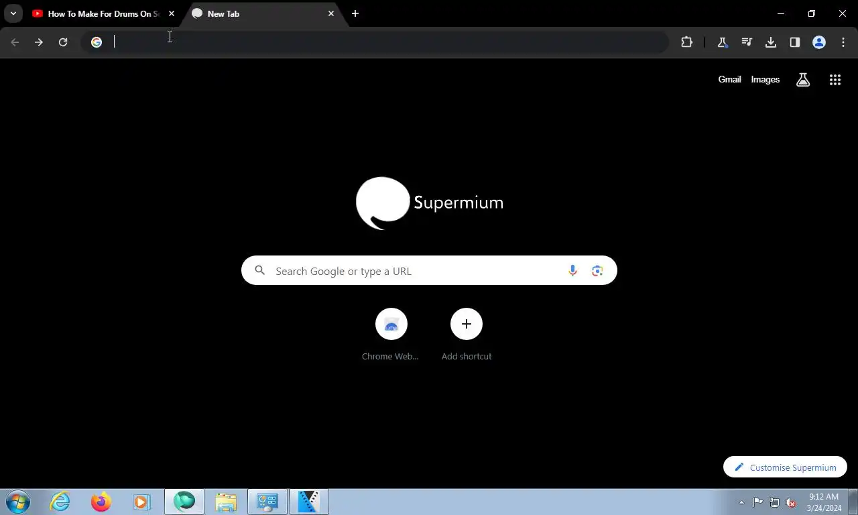Open the Control Panel taskbar icon
858x515 pixels.
click(267, 502)
